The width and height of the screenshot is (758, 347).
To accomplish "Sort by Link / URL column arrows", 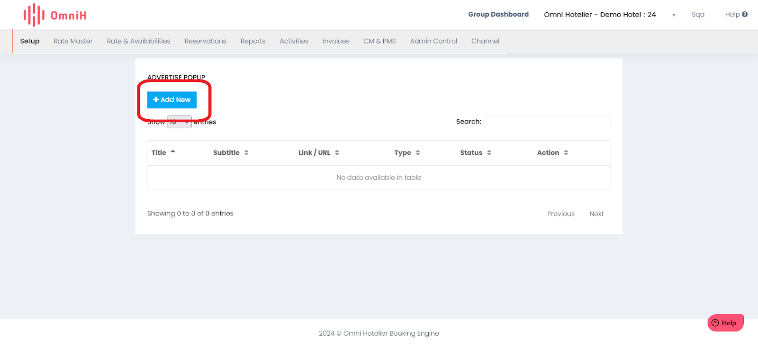I will (x=337, y=152).
